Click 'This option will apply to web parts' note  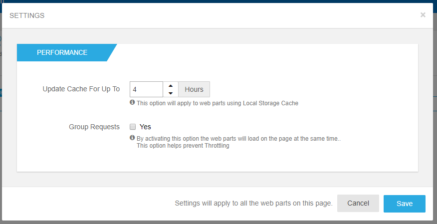point(218,103)
